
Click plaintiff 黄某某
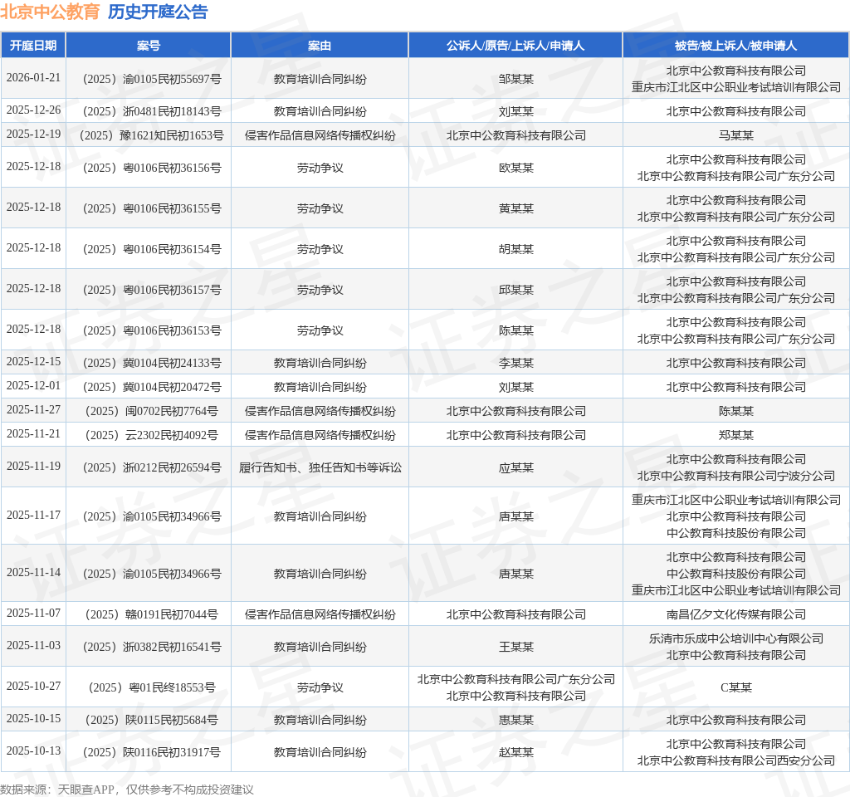pos(516,208)
